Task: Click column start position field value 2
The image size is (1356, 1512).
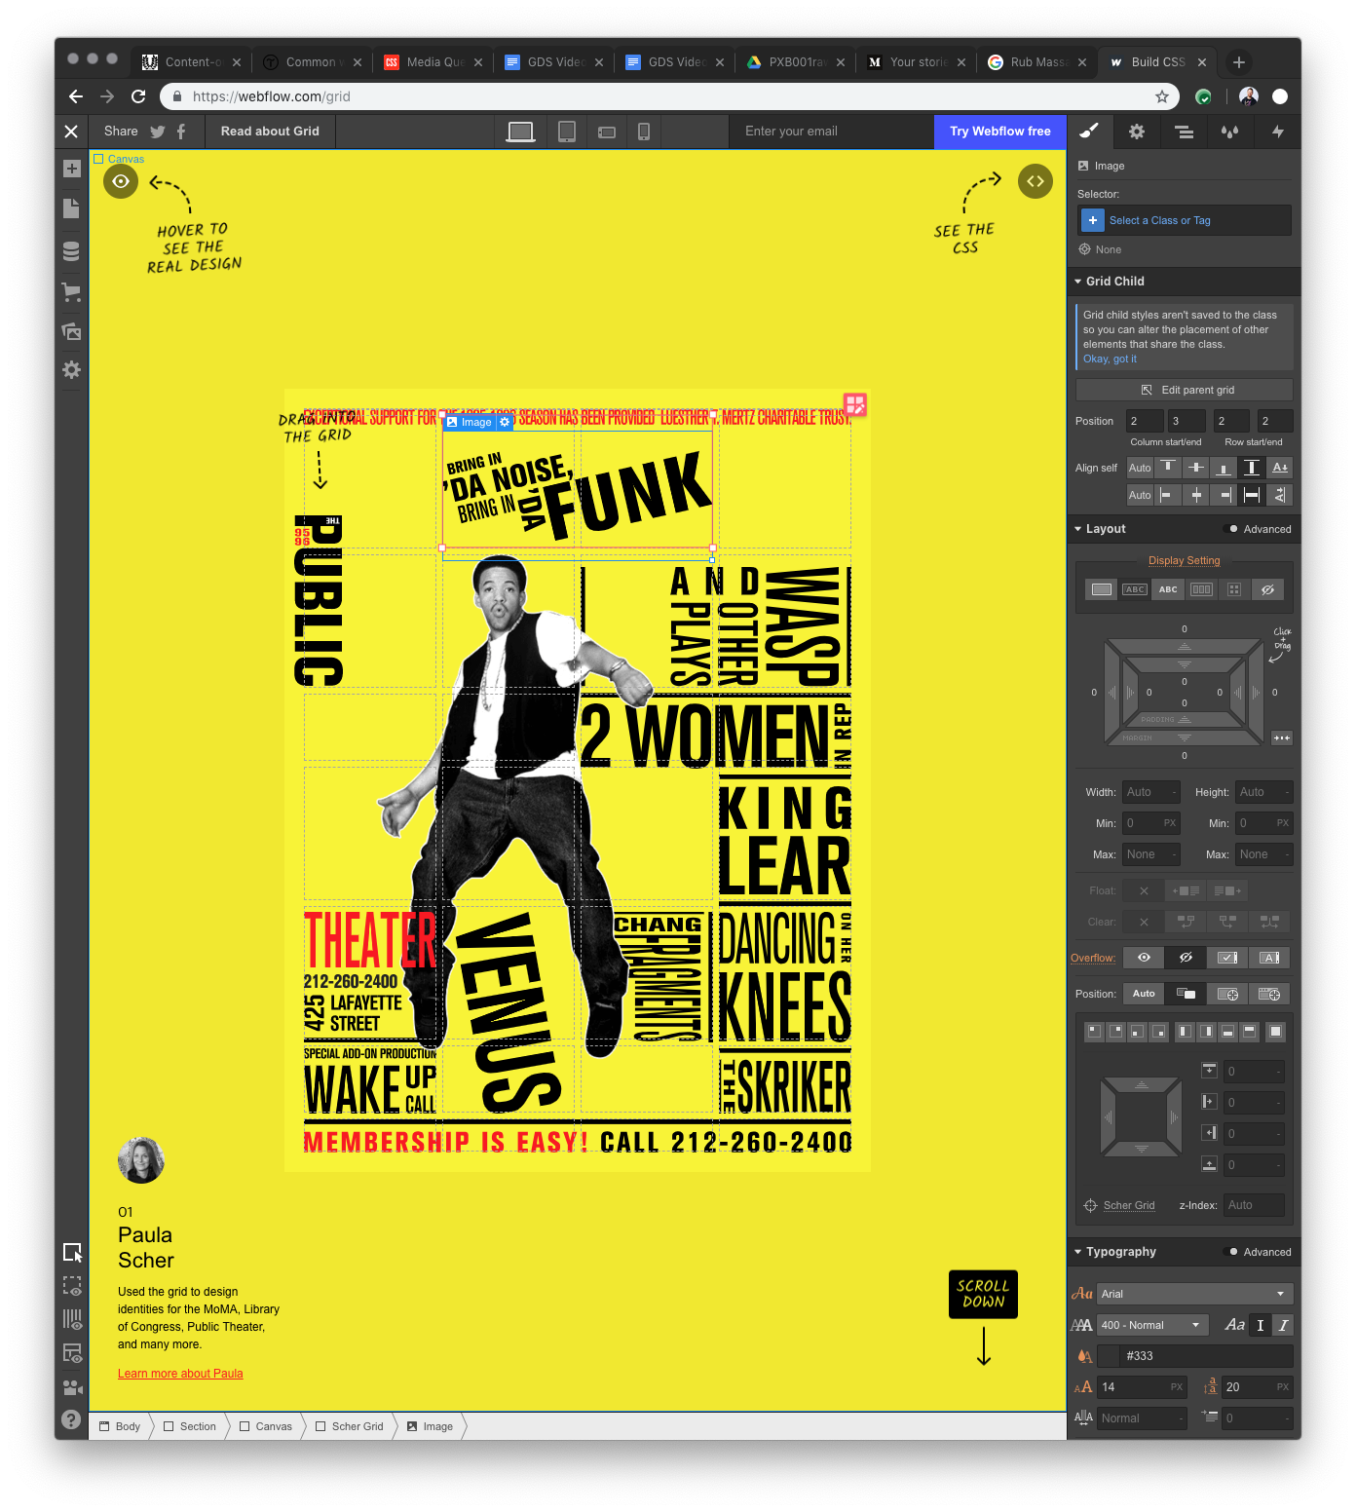Action: (x=1145, y=421)
